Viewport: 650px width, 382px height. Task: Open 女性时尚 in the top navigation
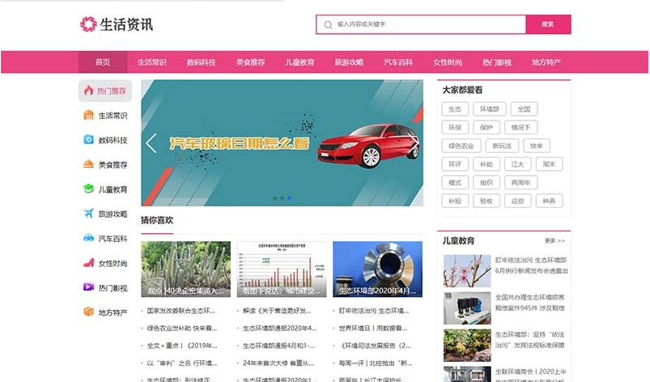coord(448,62)
